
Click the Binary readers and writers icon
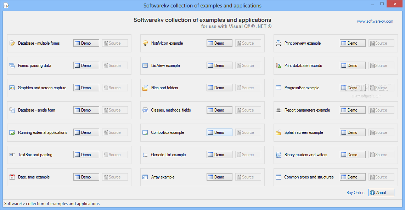(279, 155)
